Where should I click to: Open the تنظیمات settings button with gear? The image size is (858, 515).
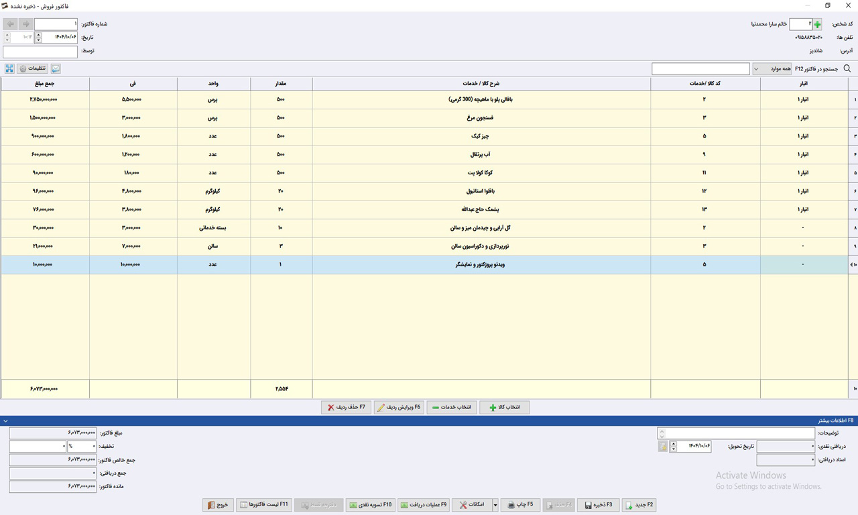pyautogui.click(x=33, y=68)
